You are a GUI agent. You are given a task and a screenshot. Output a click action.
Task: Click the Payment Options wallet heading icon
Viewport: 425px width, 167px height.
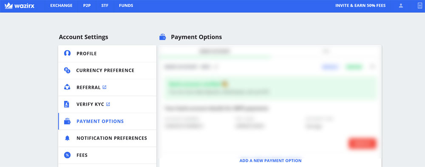[163, 37]
